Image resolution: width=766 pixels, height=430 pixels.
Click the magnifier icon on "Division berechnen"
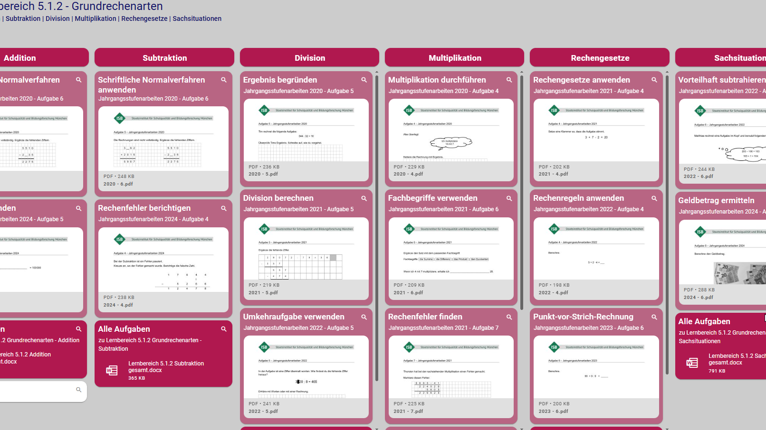coord(364,198)
